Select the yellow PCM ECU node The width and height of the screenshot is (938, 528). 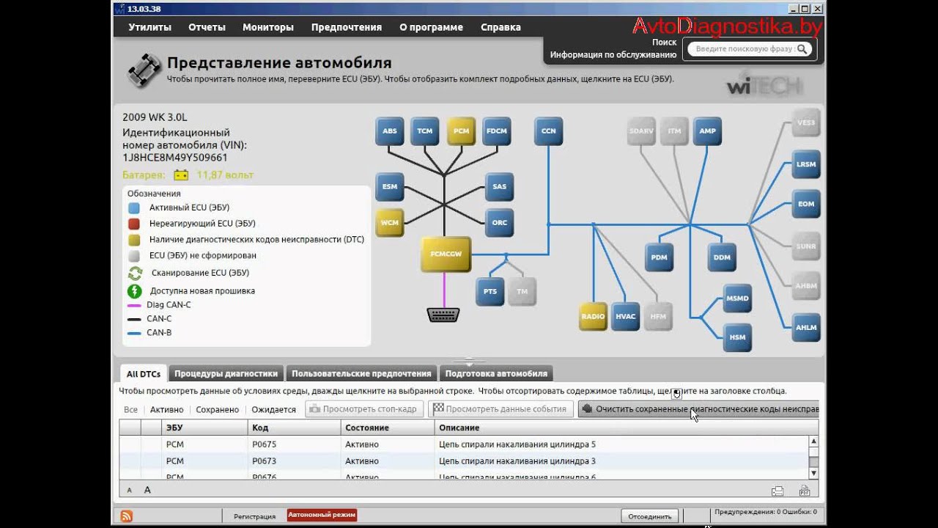click(x=462, y=131)
